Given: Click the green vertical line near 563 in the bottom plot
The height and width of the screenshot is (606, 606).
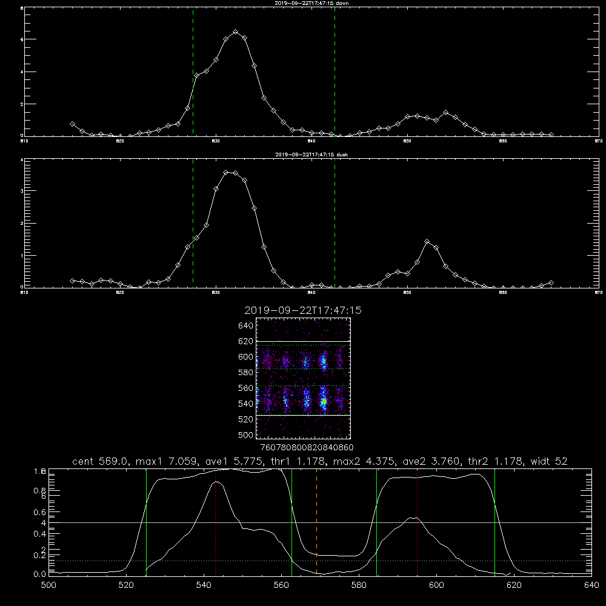Looking at the screenshot, I should [292, 522].
